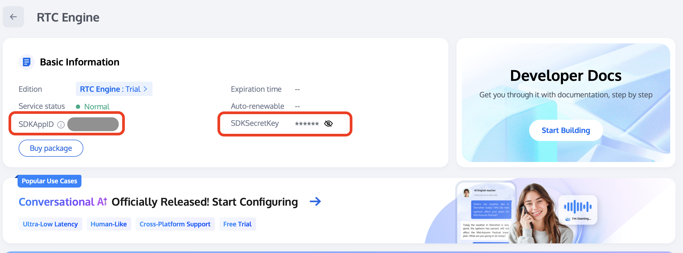Screen dimensions: 683x253
Task: Click the audio waveform listening icon
Action: click(578, 207)
